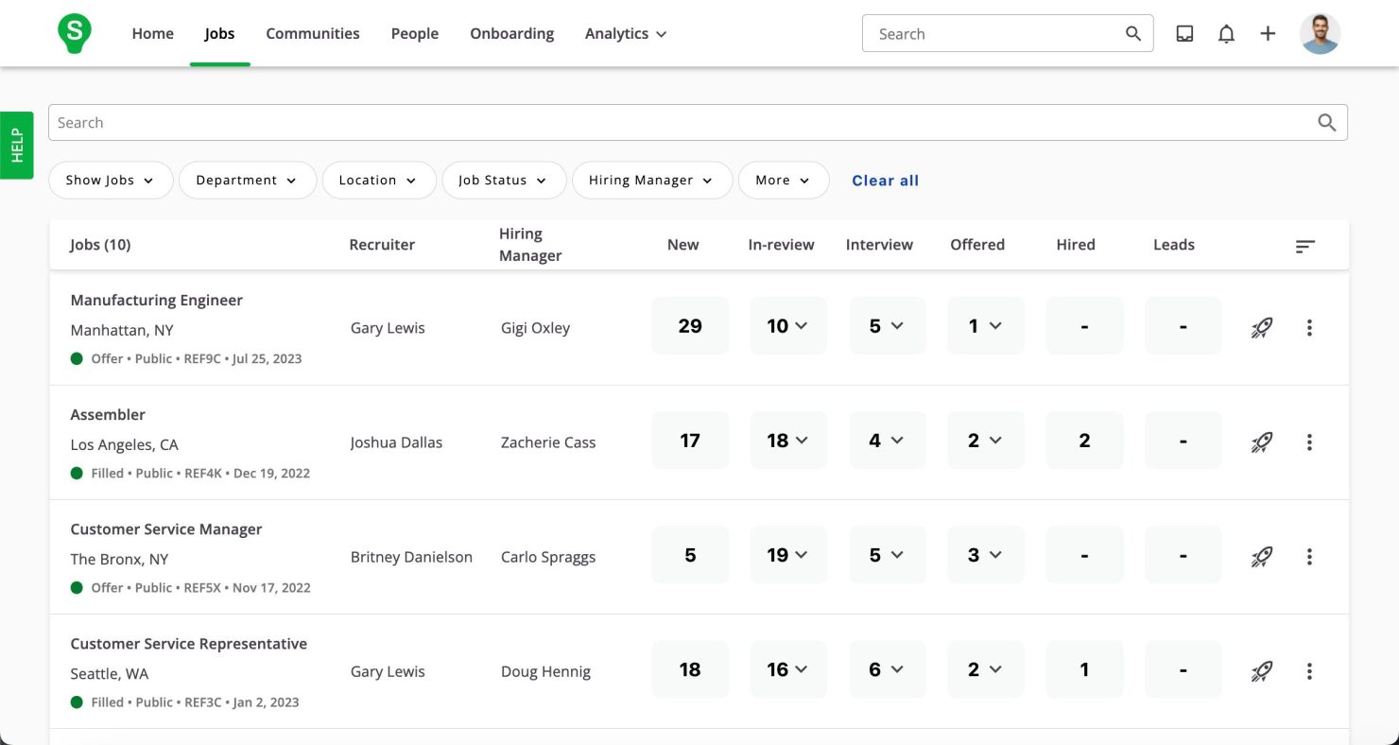Switch to the Communities tab
Viewport: 1399px width, 745px height.
pyautogui.click(x=313, y=34)
